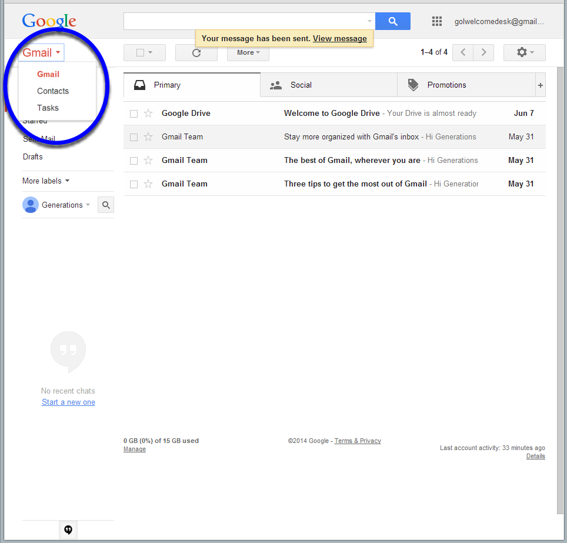Screen dimensions: 567x543
Task: Choose Tasks from the Gmail menu
Action: point(48,108)
